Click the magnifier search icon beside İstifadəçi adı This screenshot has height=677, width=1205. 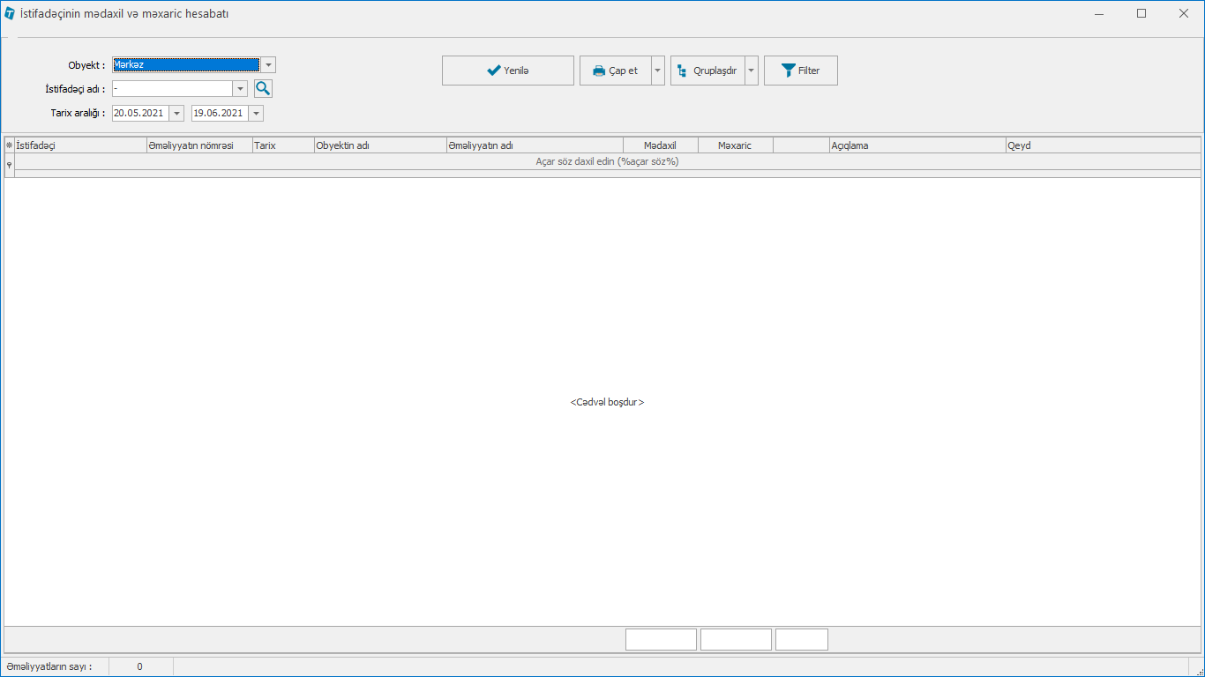(x=263, y=89)
